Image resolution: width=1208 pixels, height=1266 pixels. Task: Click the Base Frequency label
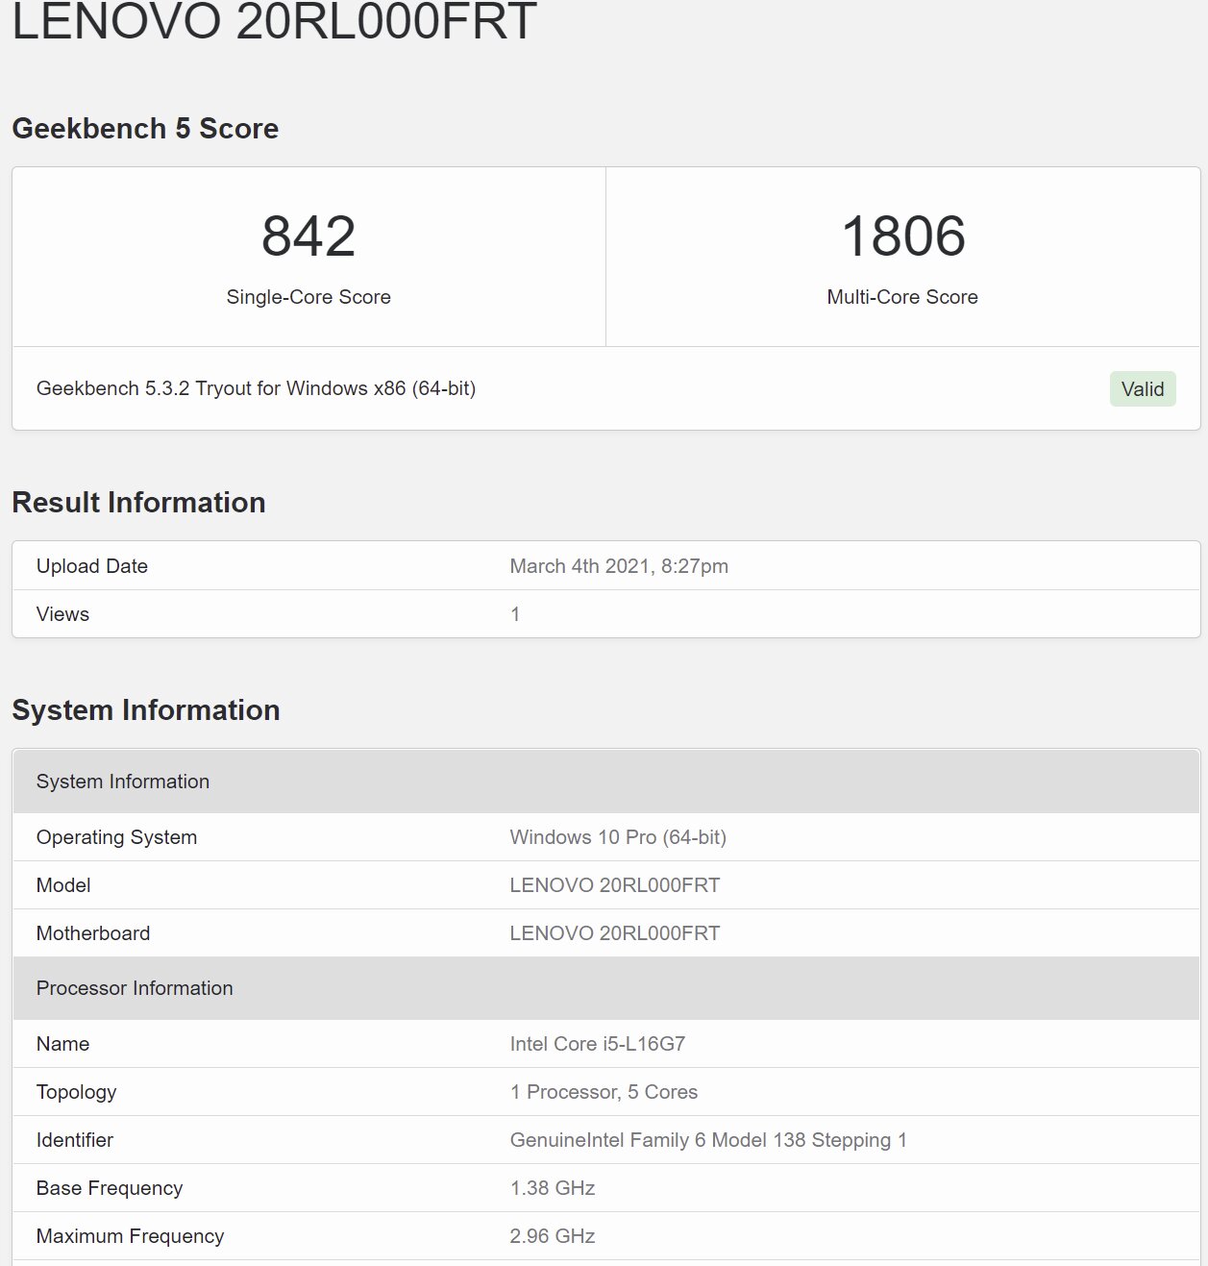[110, 1188]
